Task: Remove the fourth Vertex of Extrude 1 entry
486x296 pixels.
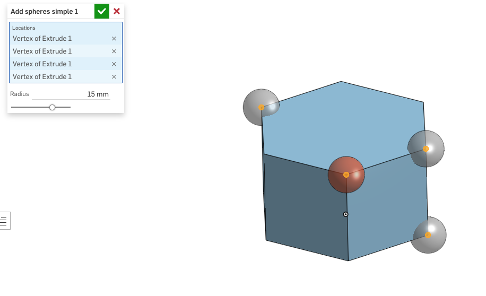Action: [x=114, y=77]
